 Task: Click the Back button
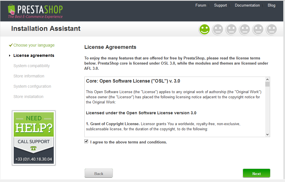tap(99, 173)
